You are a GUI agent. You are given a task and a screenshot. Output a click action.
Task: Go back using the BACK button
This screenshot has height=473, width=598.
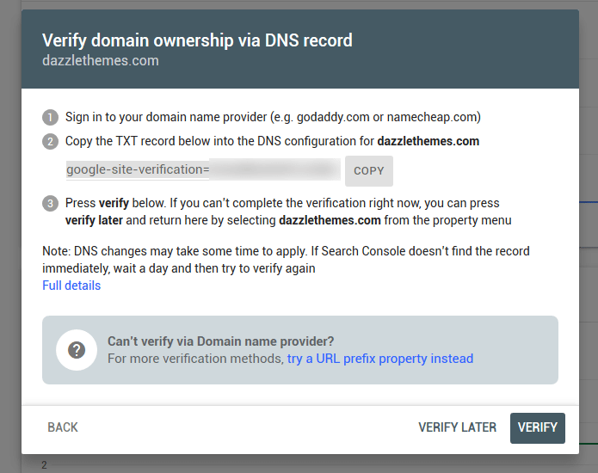[63, 427]
